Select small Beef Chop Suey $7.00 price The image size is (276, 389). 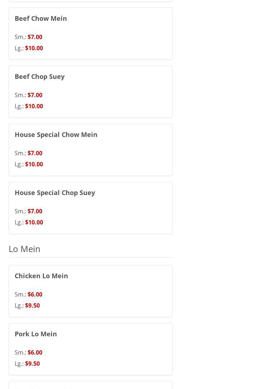point(35,95)
